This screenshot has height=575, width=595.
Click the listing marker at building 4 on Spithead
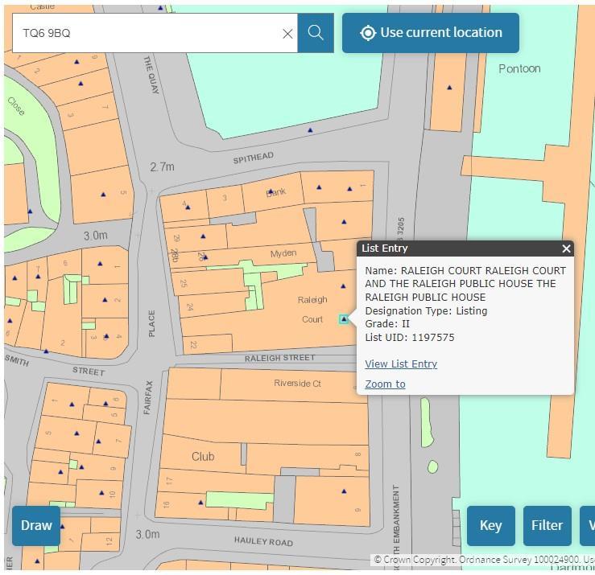(188, 207)
